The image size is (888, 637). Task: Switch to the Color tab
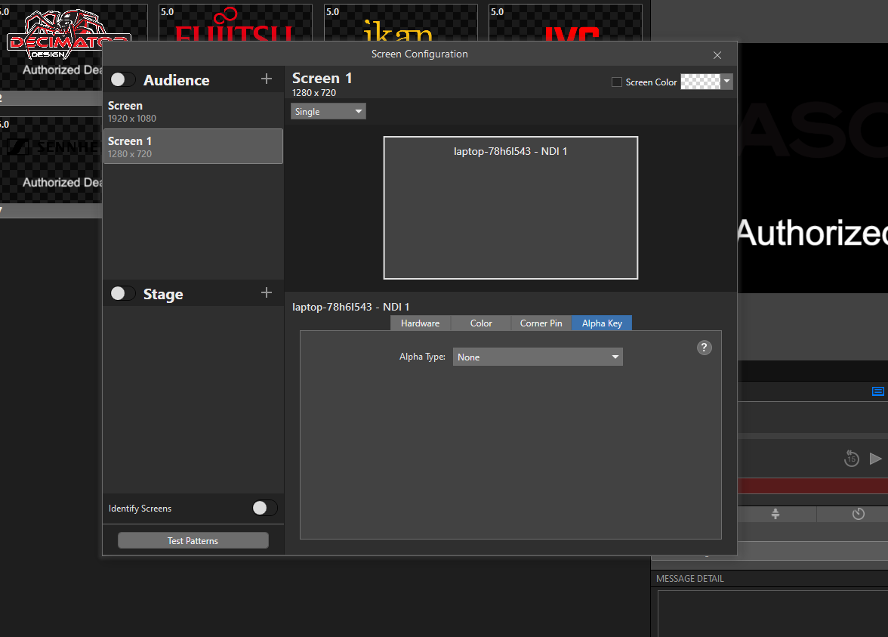(x=480, y=323)
